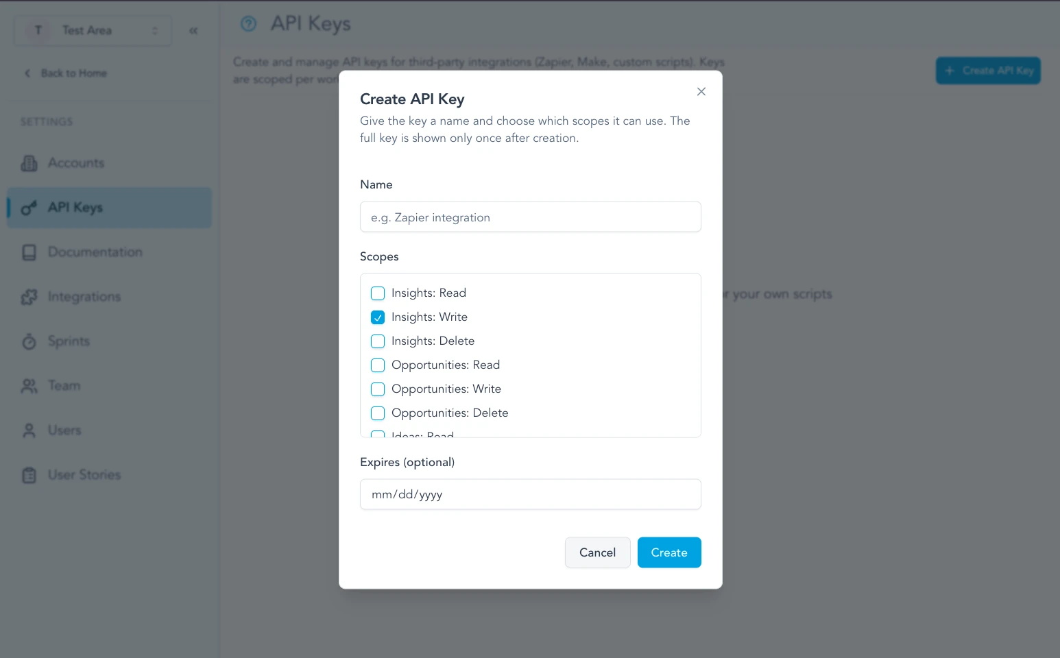Cancel the Create API Key dialog

pyautogui.click(x=597, y=552)
